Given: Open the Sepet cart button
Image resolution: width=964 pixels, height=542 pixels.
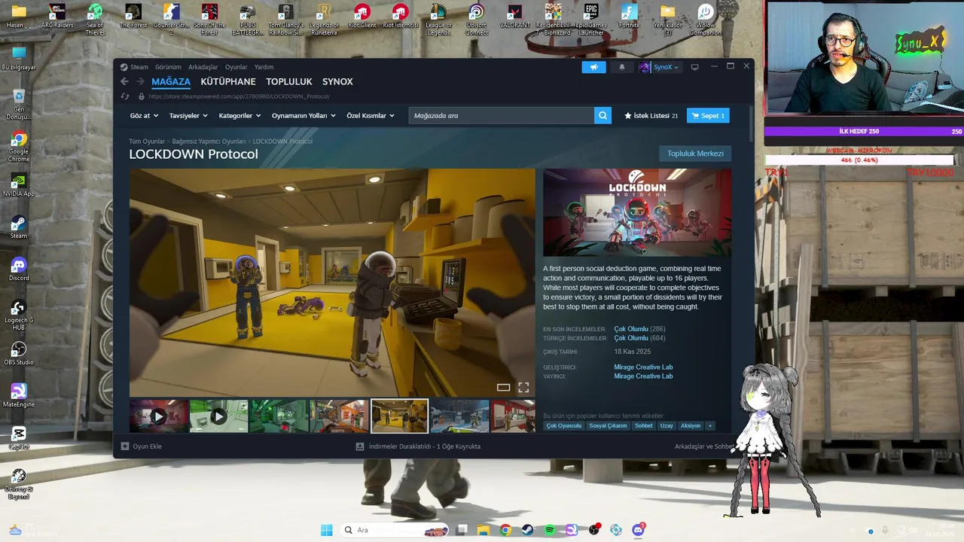Looking at the screenshot, I should tap(708, 116).
